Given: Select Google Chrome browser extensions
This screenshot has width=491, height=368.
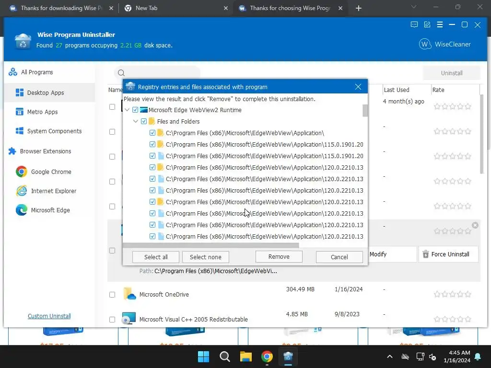Looking at the screenshot, I should tap(44, 172).
